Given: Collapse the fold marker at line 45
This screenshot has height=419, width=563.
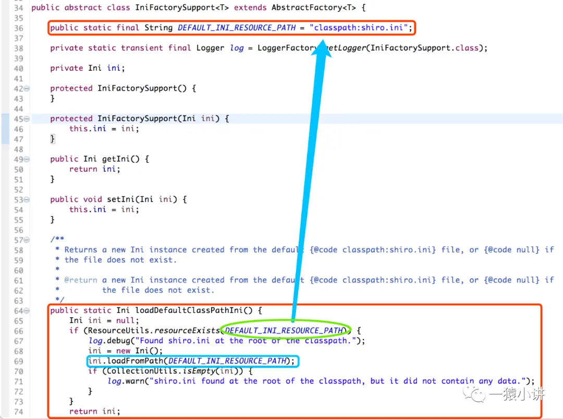Looking at the screenshot, I should point(27,119).
